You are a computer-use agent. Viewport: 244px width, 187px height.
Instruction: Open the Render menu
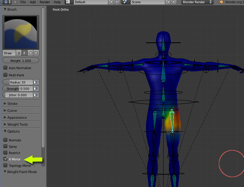[x=45, y=2]
